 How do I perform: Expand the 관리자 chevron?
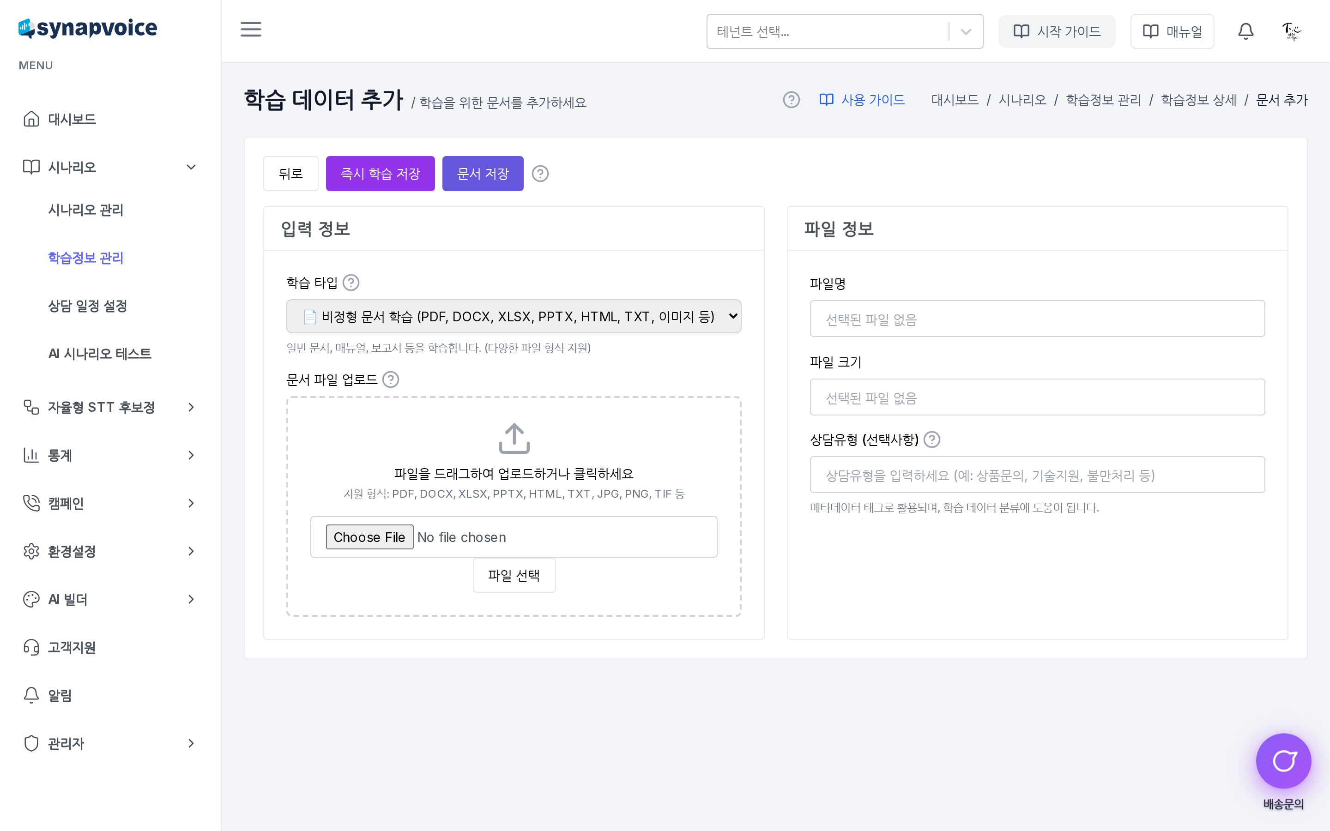tap(191, 743)
